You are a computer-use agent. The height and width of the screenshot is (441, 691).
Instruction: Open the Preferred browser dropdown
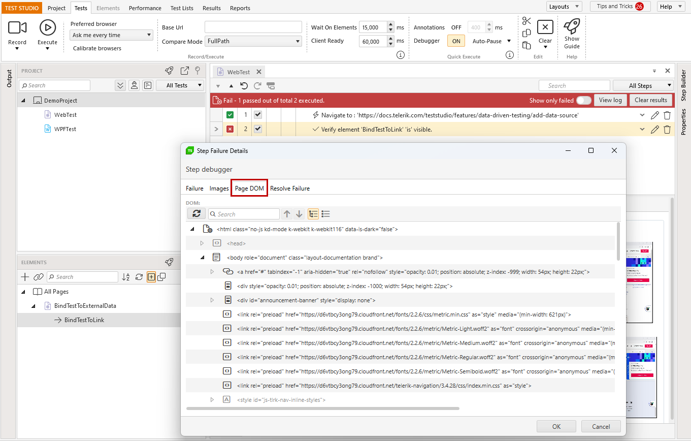pyautogui.click(x=111, y=35)
